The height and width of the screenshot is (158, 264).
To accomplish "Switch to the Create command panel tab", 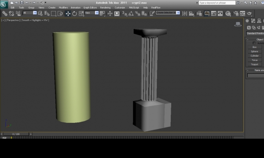I will pos(247,21).
